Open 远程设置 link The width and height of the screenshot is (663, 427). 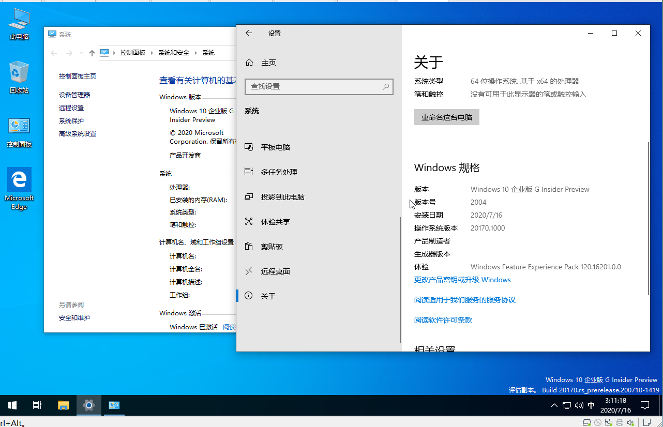(71, 108)
